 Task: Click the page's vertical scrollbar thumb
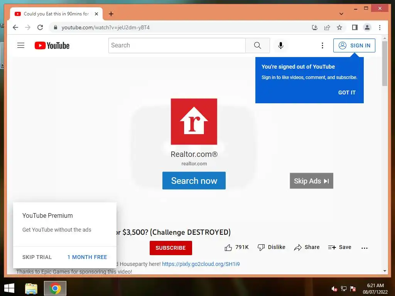pyautogui.click(x=385, y=64)
